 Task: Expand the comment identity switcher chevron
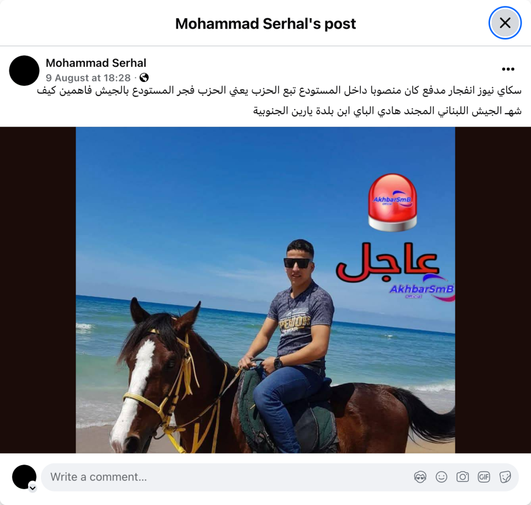coord(33,488)
